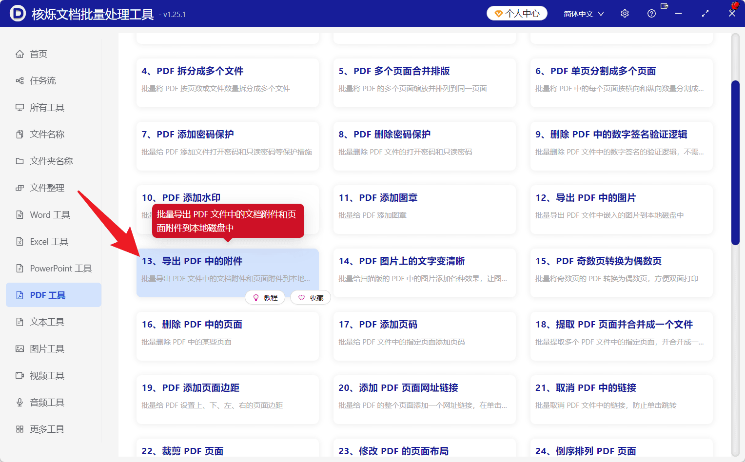Click the PDF document icon in sidebar
Screen dimensions: 745x462
click(x=20, y=295)
